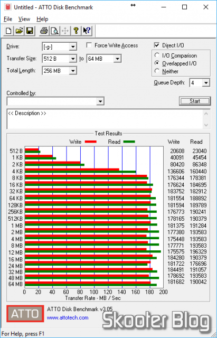This screenshot has width=217, height=338.
Task: Expand the 64 MB transfer size dropdown
Action: pyautogui.click(x=117, y=59)
